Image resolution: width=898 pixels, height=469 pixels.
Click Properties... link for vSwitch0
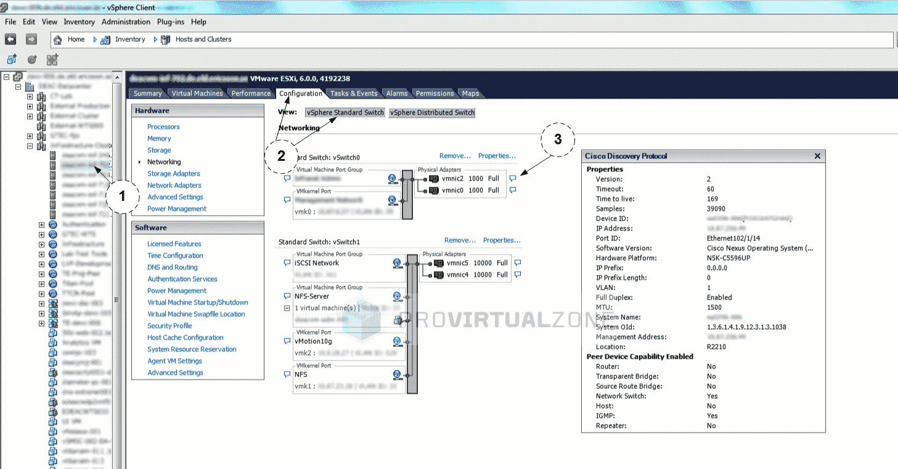[497, 156]
